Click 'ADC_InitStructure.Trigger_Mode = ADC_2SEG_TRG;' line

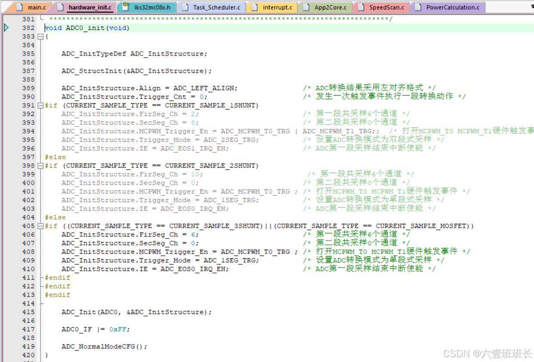(x=160, y=140)
